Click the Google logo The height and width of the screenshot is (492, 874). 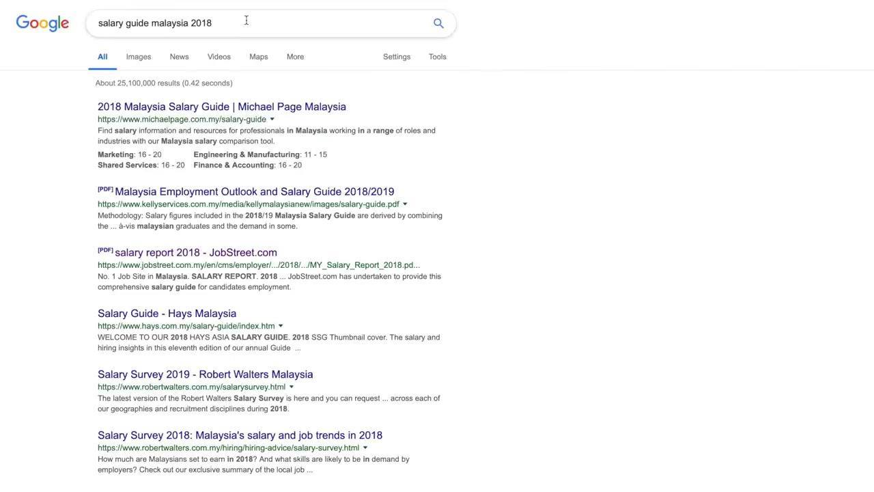pos(42,23)
